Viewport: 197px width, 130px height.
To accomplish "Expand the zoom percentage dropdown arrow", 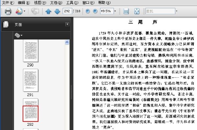I will (x=115, y=11).
